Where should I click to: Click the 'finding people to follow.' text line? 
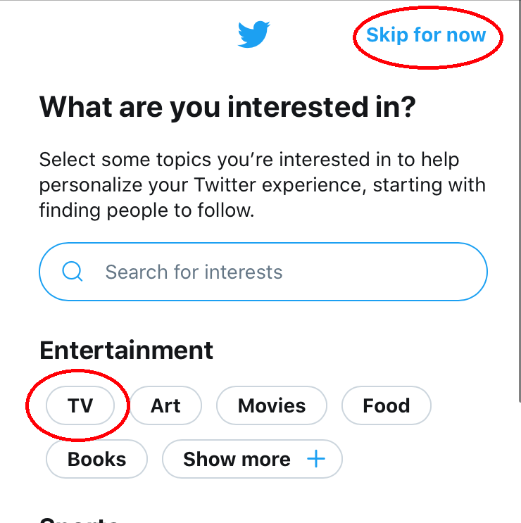point(146,210)
